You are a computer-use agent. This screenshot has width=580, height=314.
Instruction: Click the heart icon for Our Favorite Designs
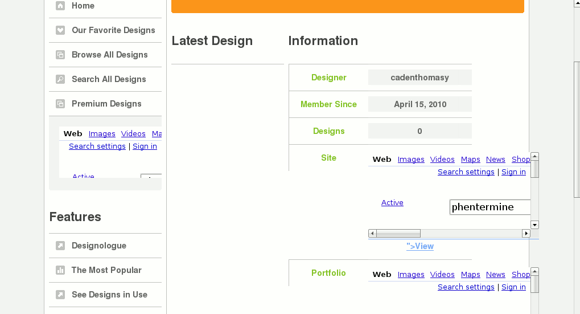click(x=60, y=30)
